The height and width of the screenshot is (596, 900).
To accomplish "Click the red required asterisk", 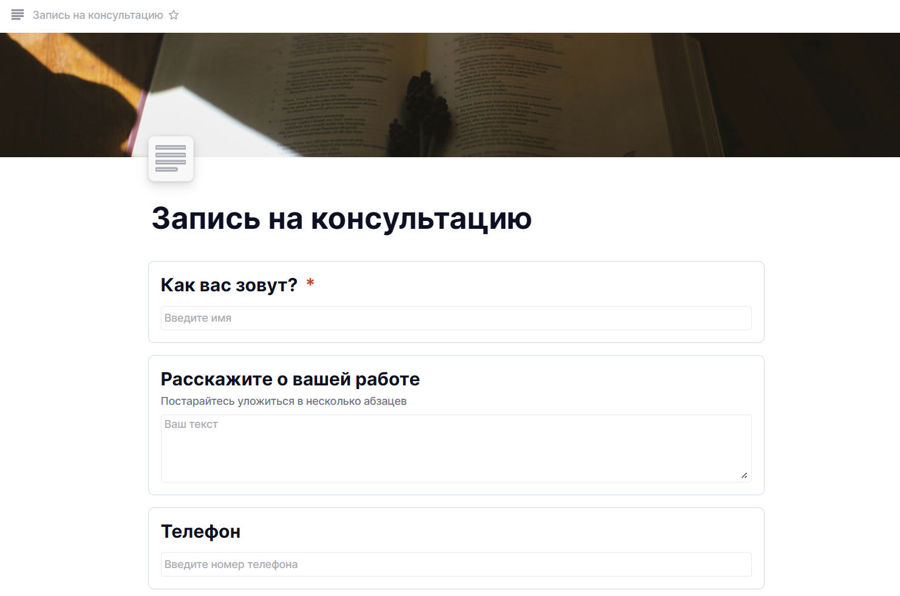I will 310,283.
